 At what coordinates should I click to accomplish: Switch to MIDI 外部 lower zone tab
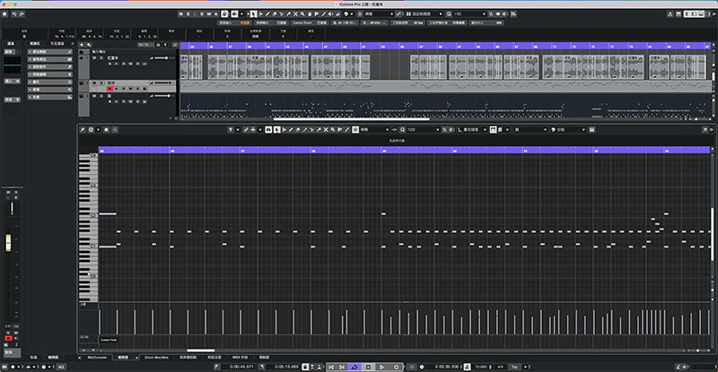point(241,358)
